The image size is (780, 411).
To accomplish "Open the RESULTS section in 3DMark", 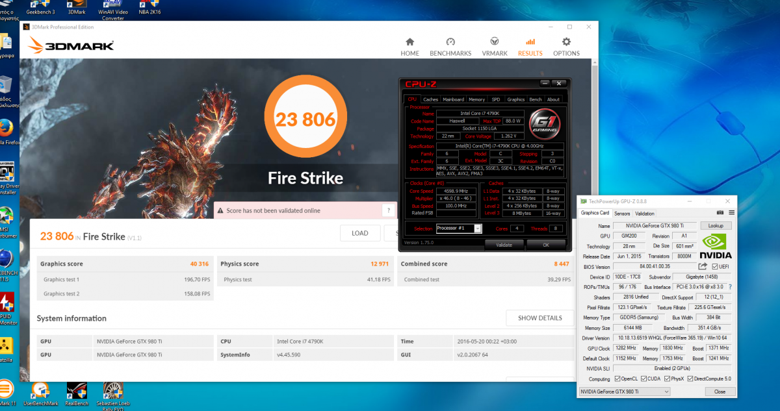I will pyautogui.click(x=530, y=47).
